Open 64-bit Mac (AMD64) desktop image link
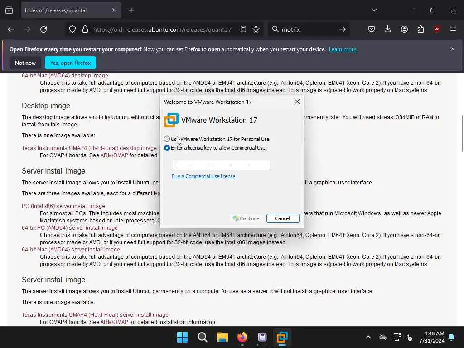The image size is (464, 348). click(65, 76)
